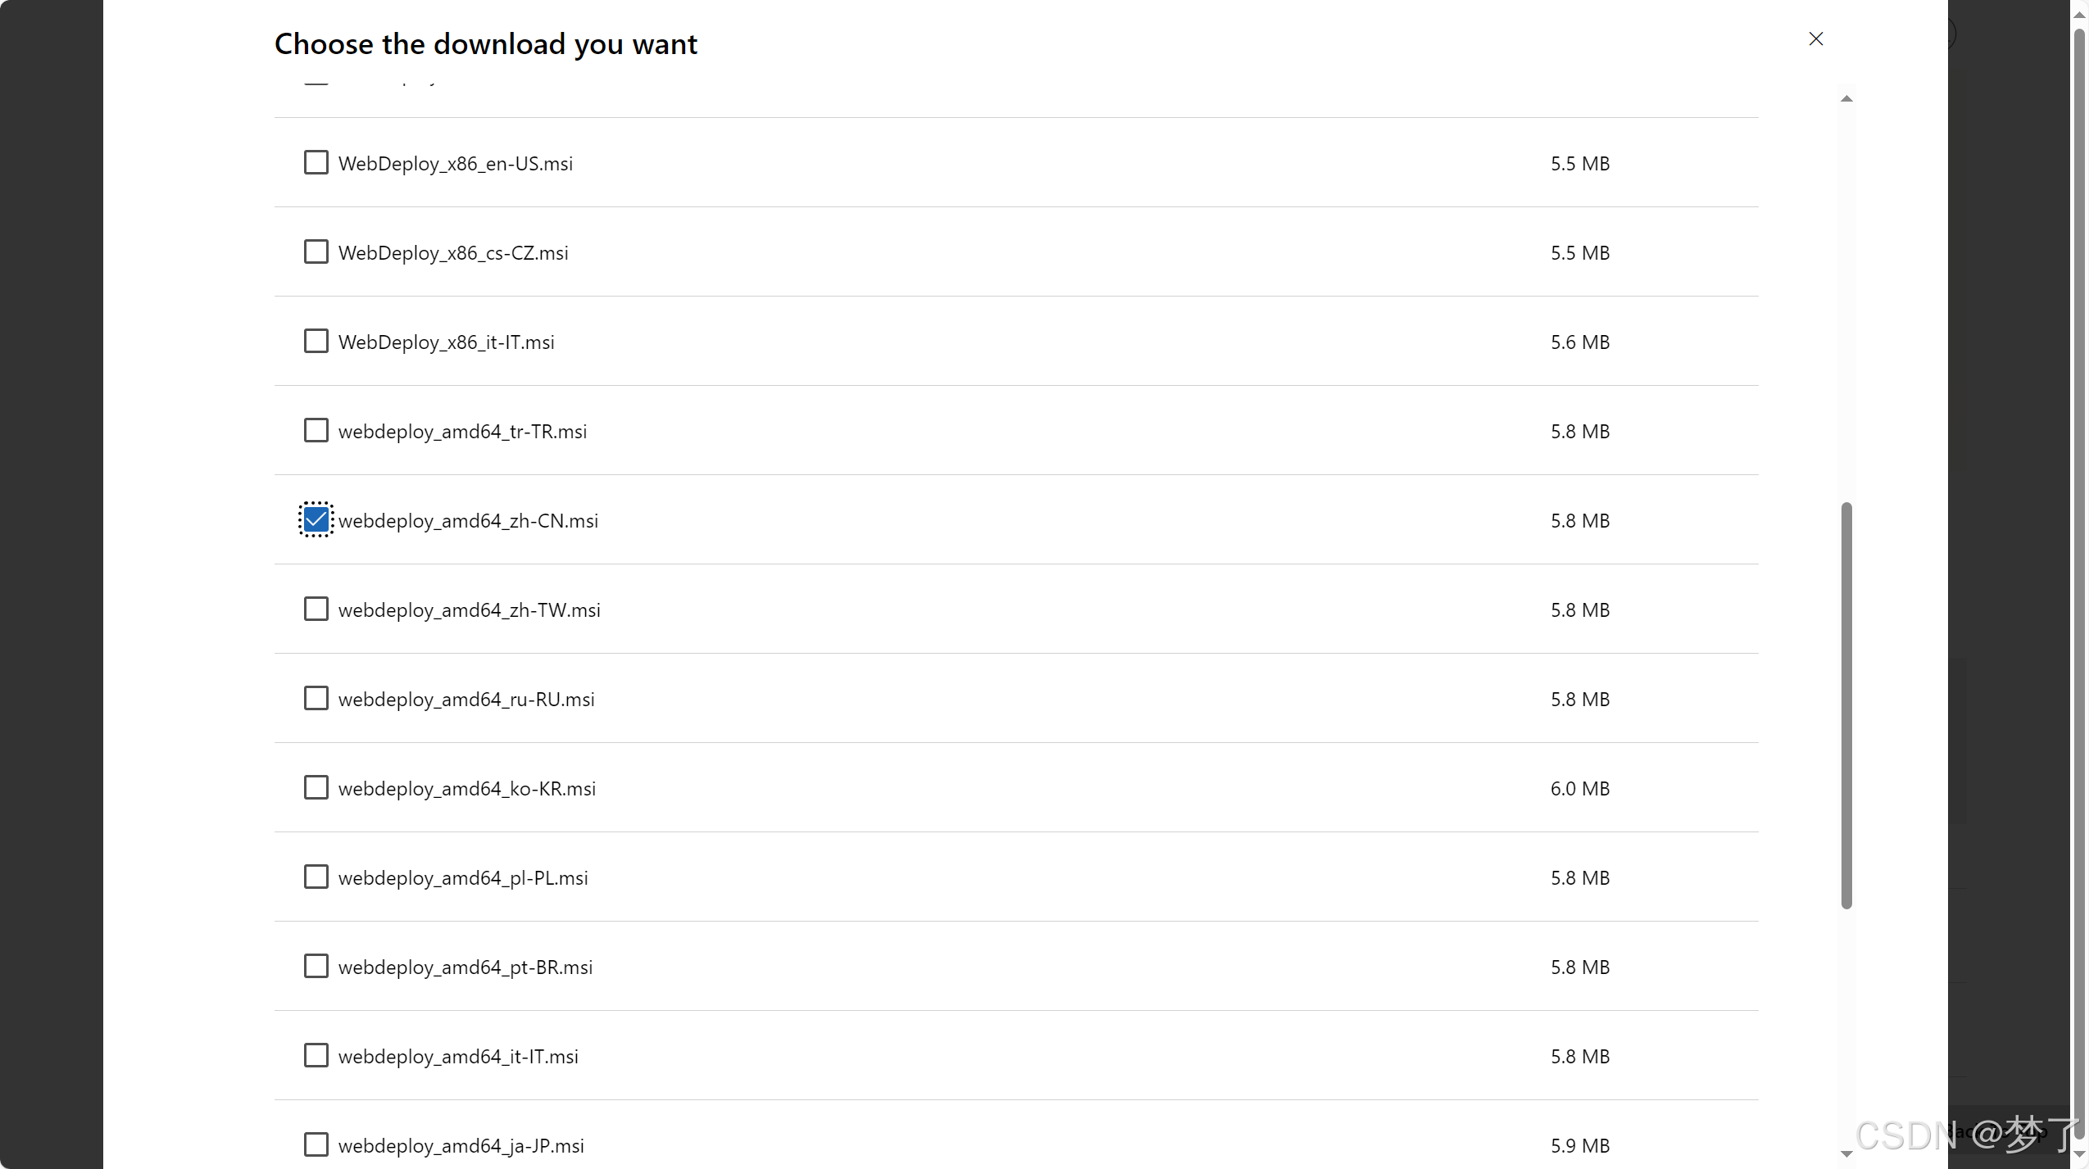Tick the webdeploy_amd64_ja-JP.msi checkbox
The image size is (2089, 1169).
(316, 1144)
